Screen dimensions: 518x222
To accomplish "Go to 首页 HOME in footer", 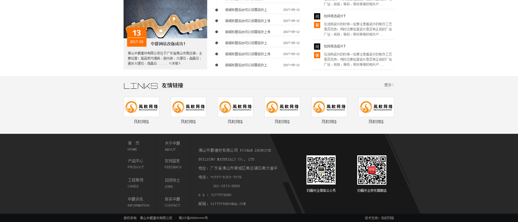I will [134, 146].
